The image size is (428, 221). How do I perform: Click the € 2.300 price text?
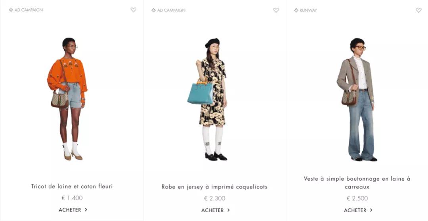click(x=215, y=198)
